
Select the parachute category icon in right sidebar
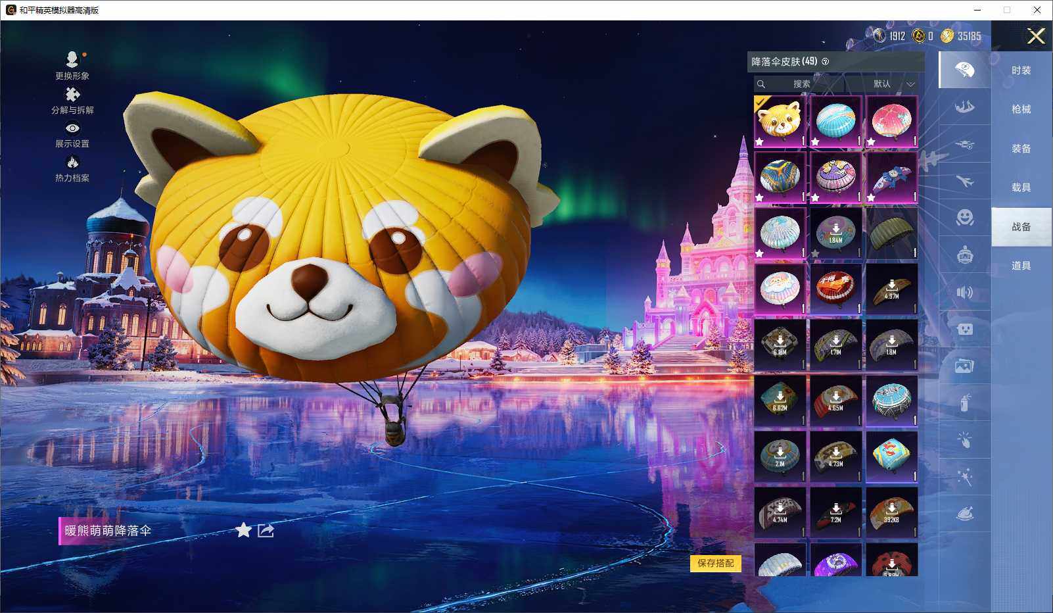pyautogui.click(x=965, y=68)
